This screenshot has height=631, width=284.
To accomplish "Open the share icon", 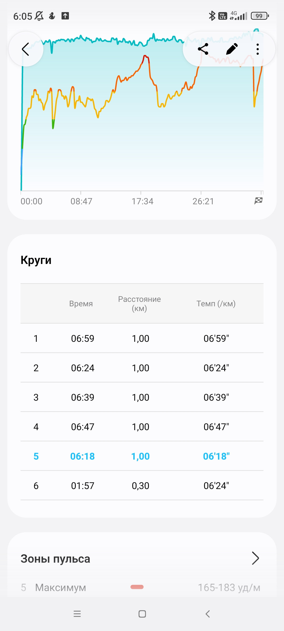I will click(203, 49).
